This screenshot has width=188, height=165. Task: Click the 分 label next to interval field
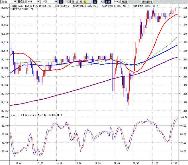click(95, 2)
